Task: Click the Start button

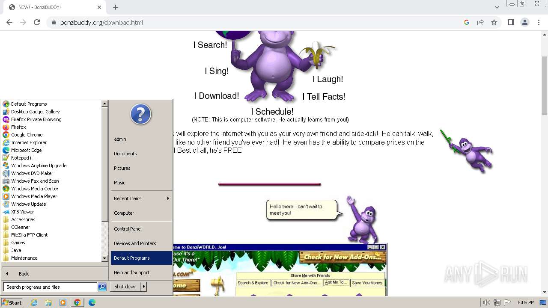Action: (x=12, y=302)
